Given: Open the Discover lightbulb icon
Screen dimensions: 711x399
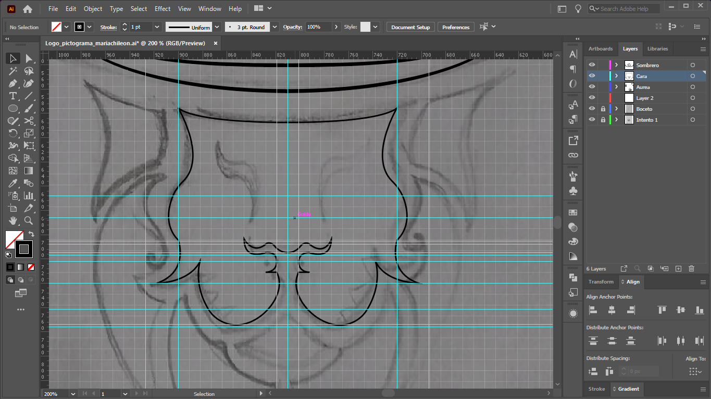Looking at the screenshot, I should click(x=578, y=9).
